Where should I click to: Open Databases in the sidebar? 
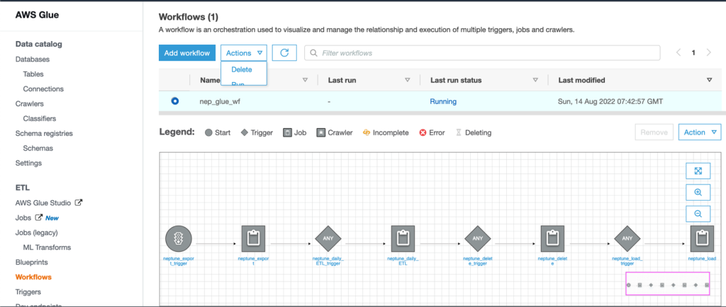(x=33, y=59)
